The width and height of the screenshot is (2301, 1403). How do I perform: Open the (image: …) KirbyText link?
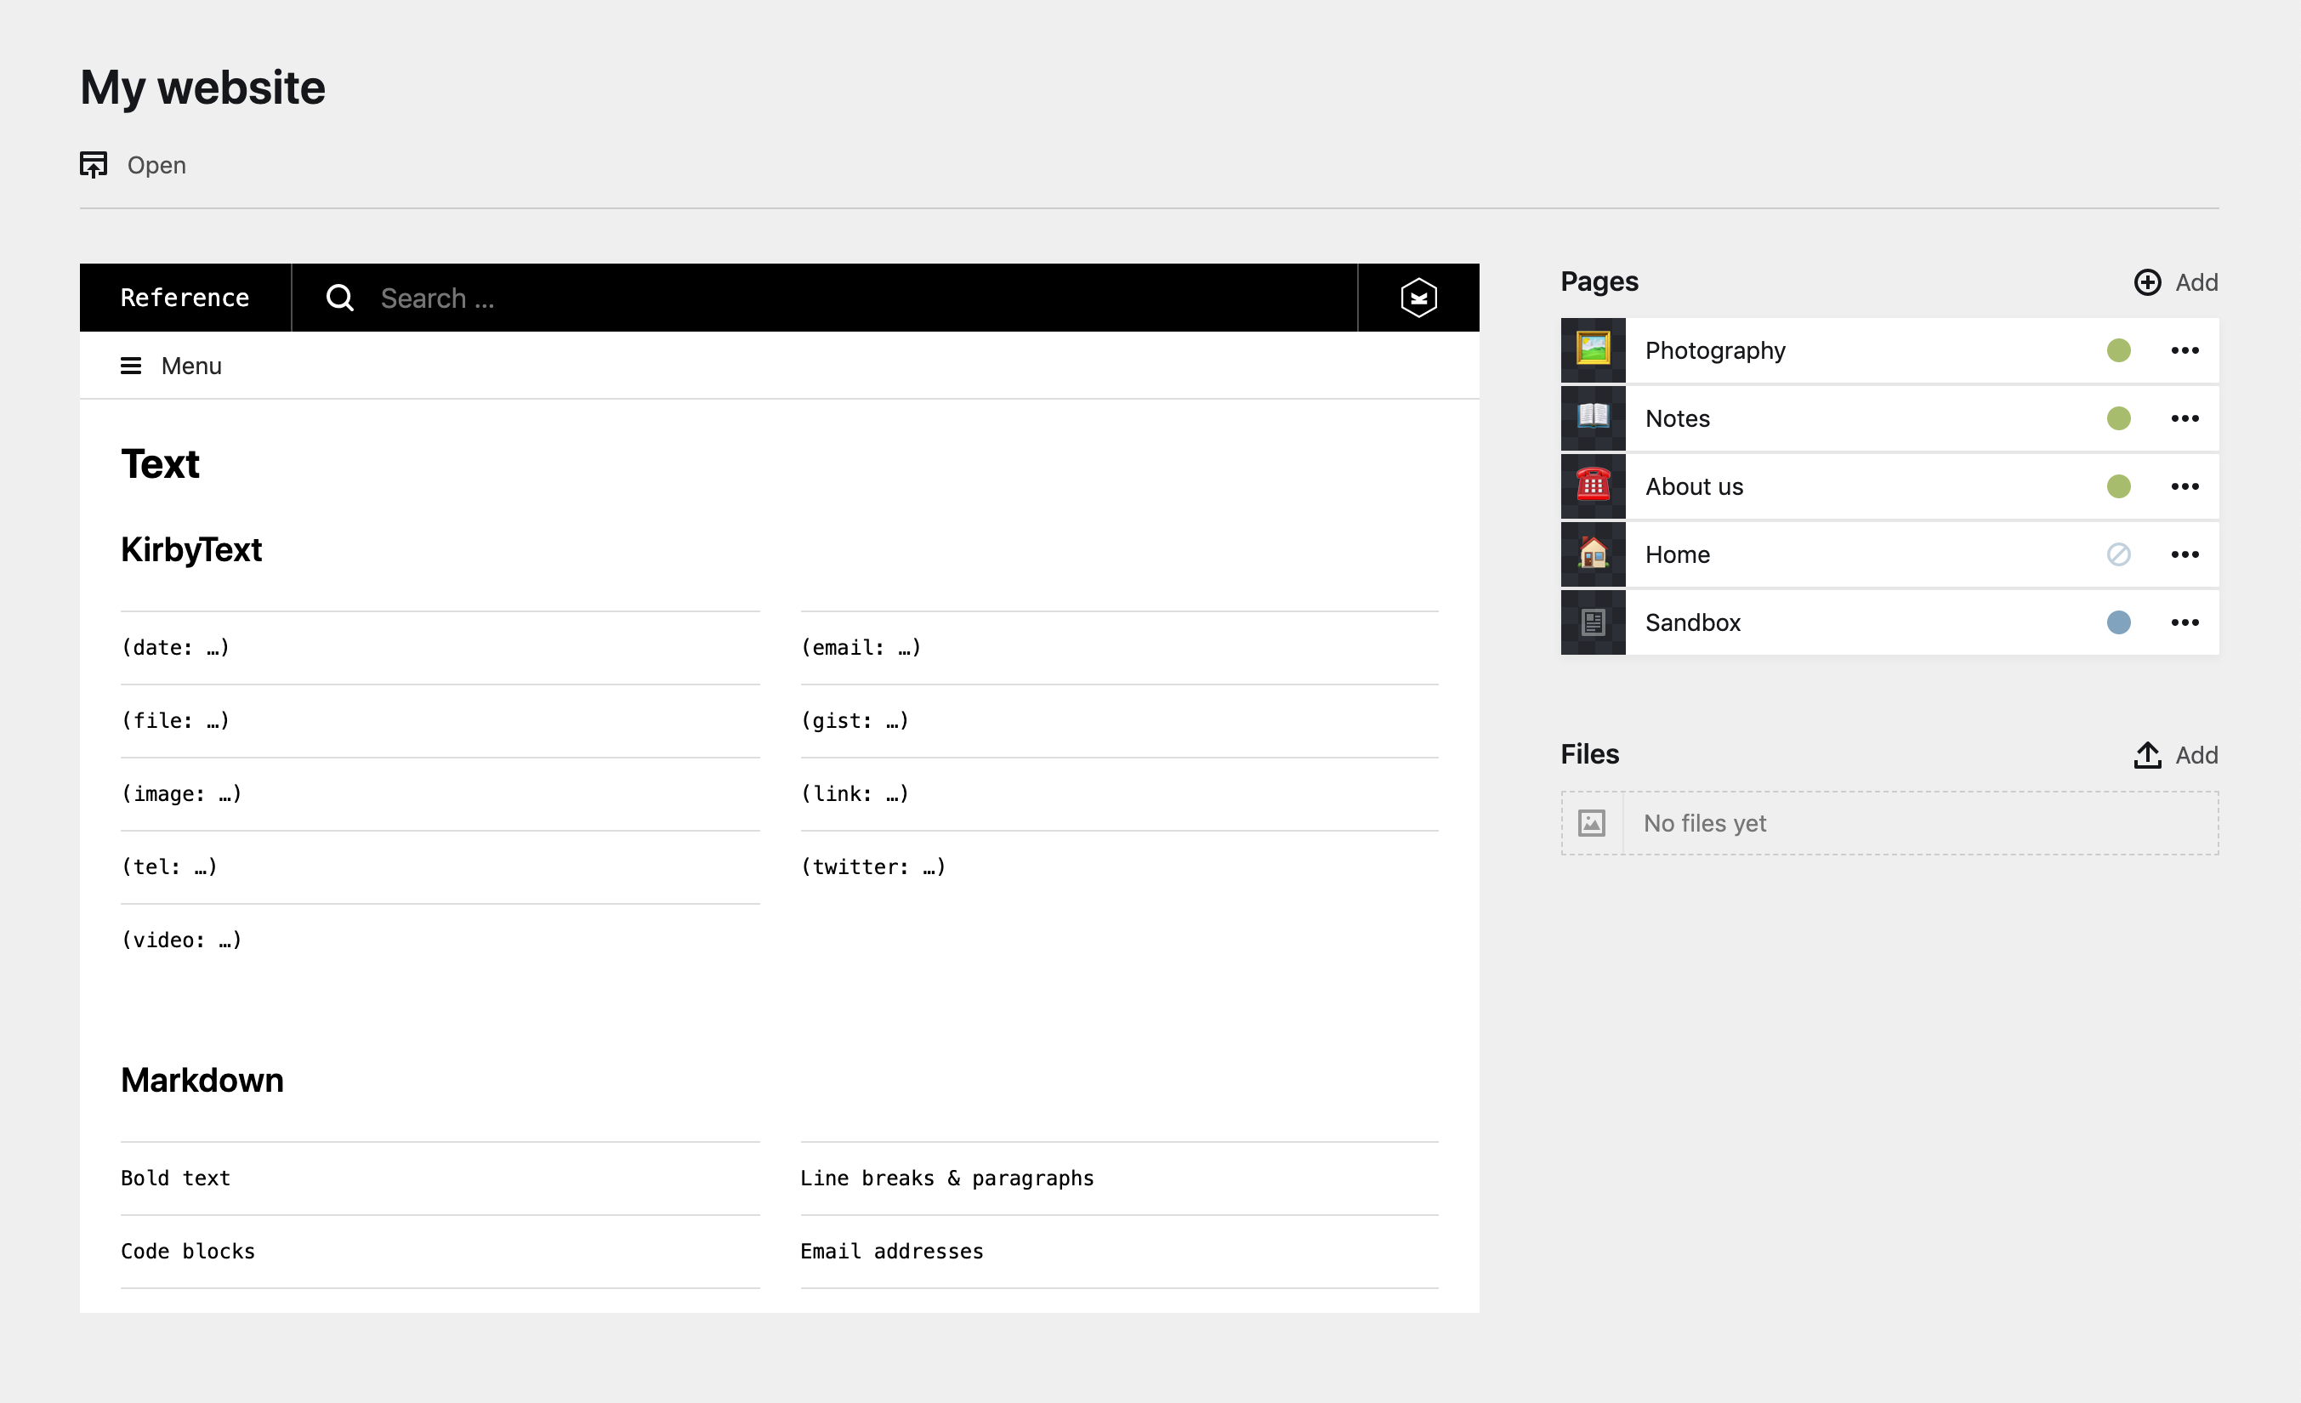click(x=181, y=794)
